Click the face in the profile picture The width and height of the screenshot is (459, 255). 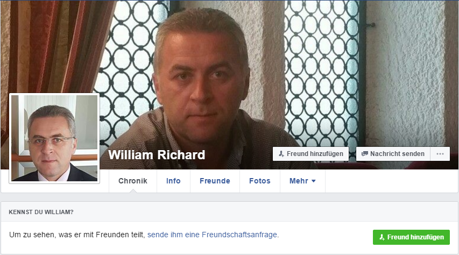[51, 140]
